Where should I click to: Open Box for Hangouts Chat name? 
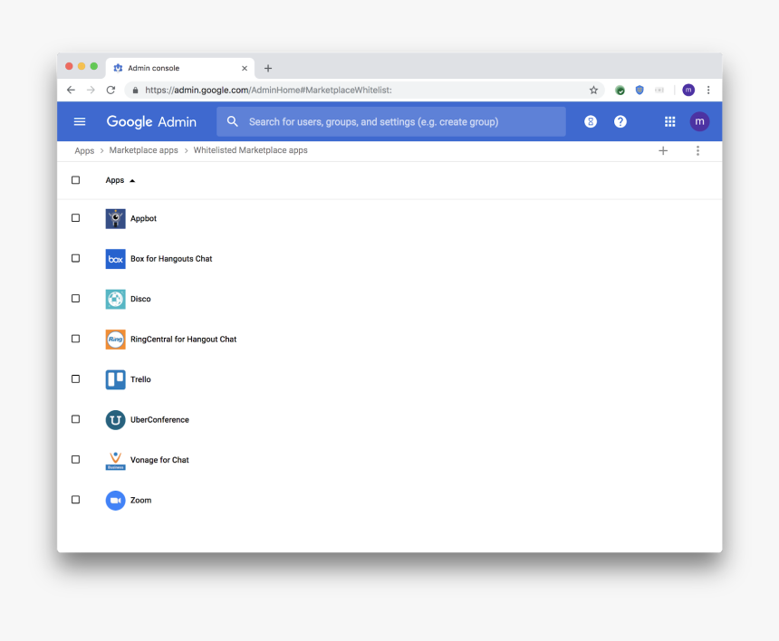[x=171, y=259]
